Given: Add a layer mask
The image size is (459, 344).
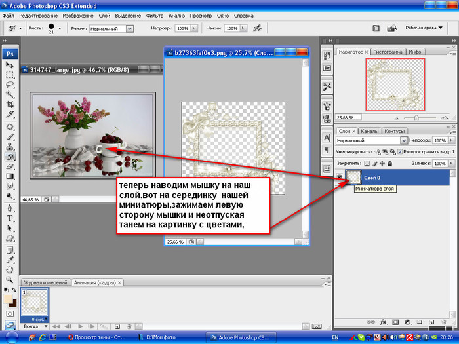Looking at the screenshot, I should [395, 322].
